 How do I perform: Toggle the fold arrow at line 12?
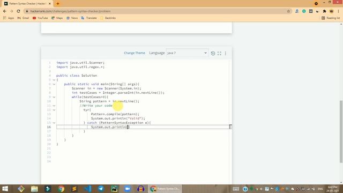click(x=54, y=110)
